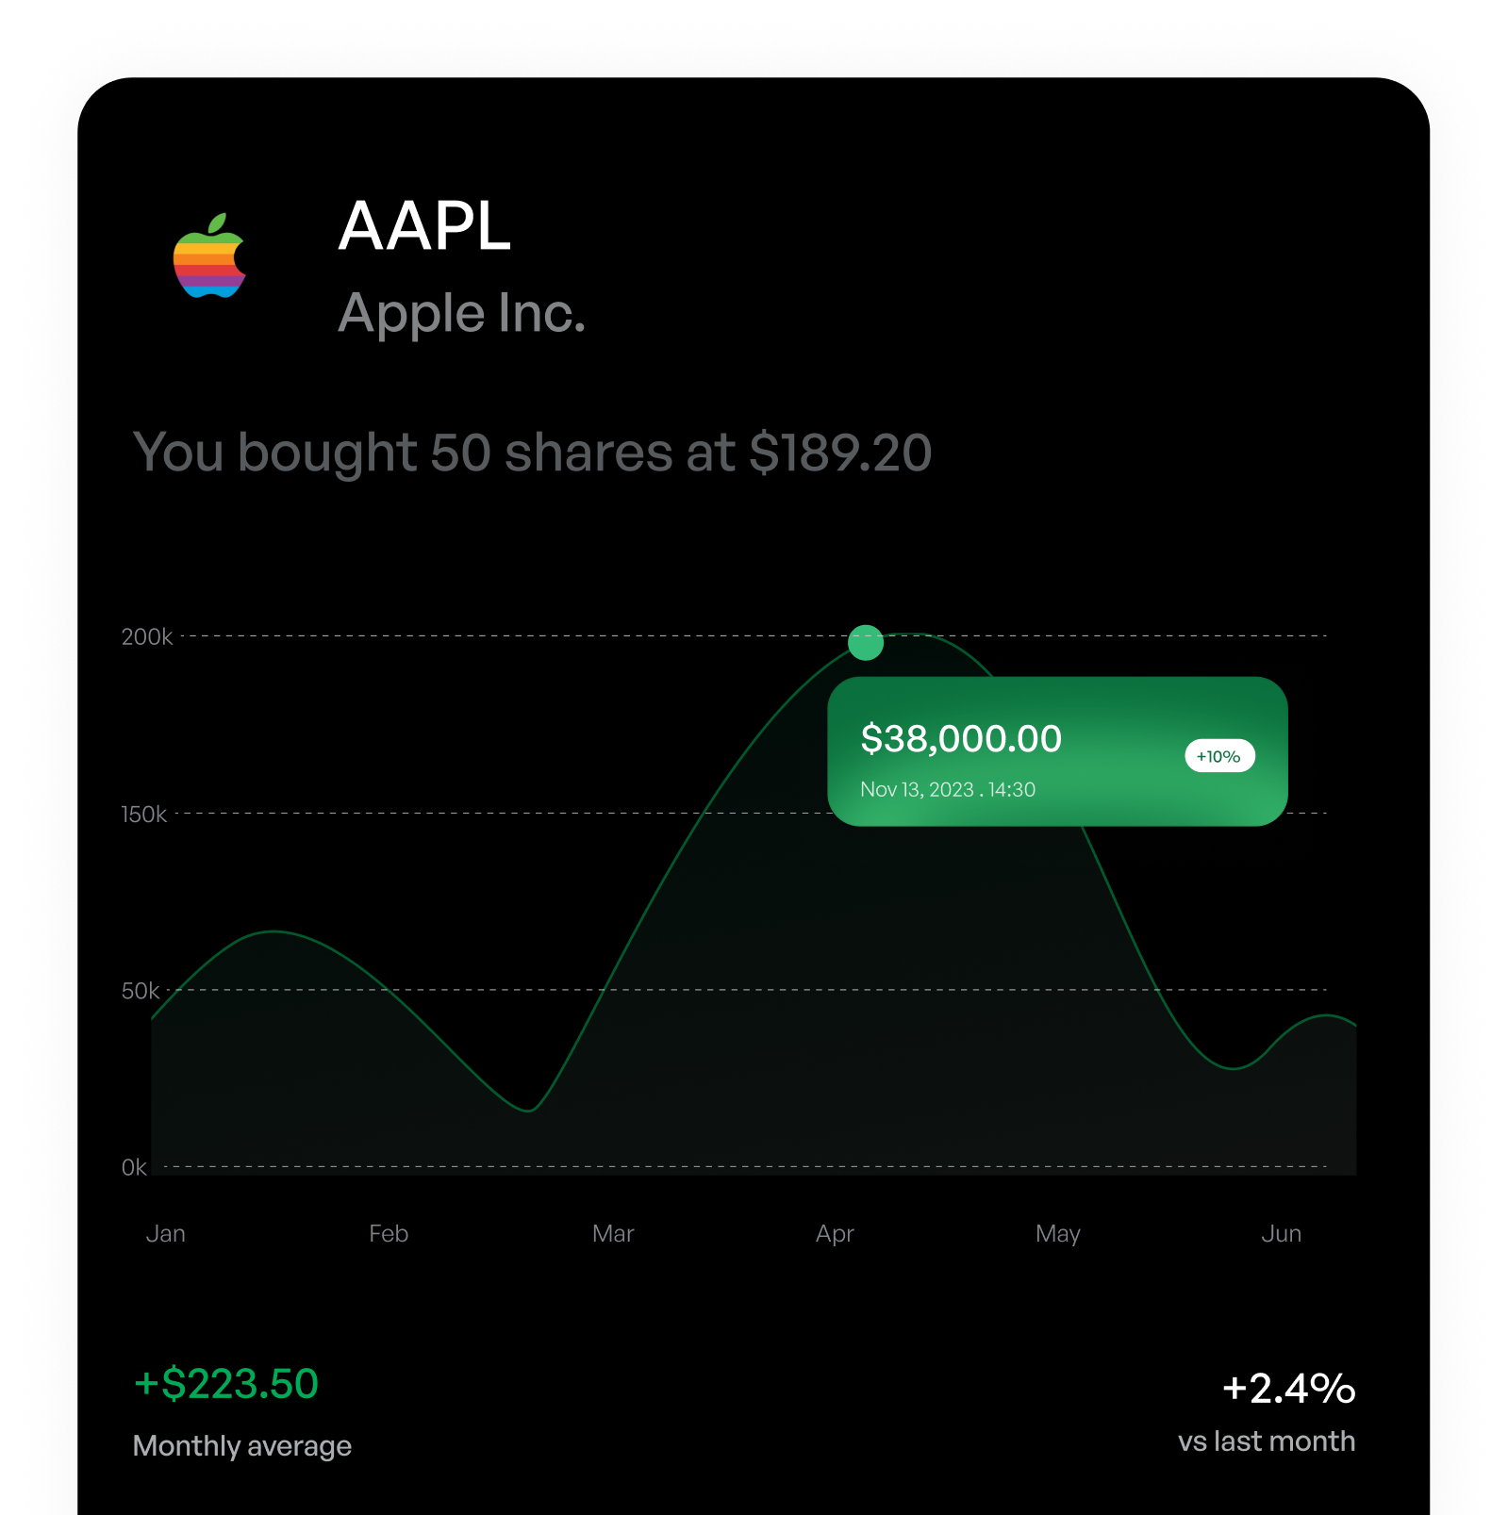Image resolution: width=1508 pixels, height=1515 pixels.
Task: Click the +$223.50 monthly average value
Action: (226, 1384)
